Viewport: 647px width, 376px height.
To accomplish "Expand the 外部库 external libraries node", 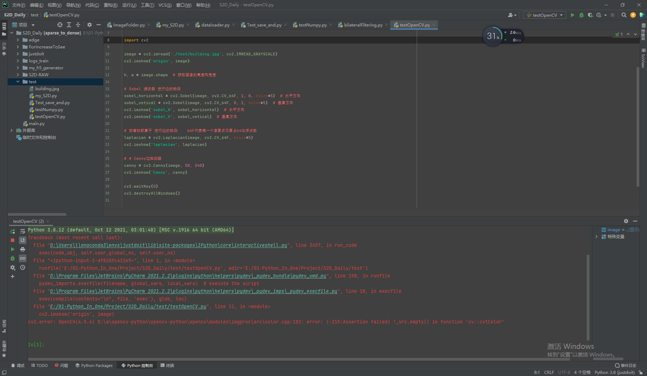I will coord(11,131).
